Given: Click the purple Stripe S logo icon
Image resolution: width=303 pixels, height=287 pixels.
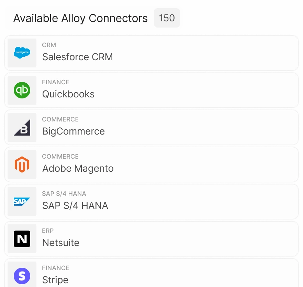Looking at the screenshot, I should (x=22, y=276).
